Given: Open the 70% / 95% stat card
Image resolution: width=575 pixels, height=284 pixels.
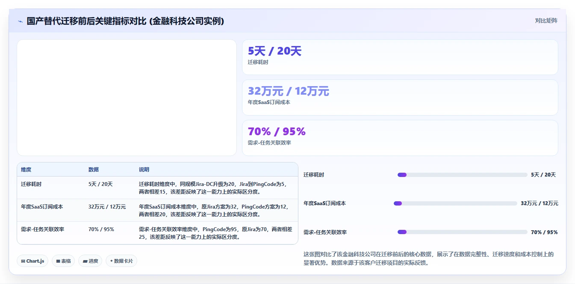Looking at the screenshot, I should tap(400, 138).
